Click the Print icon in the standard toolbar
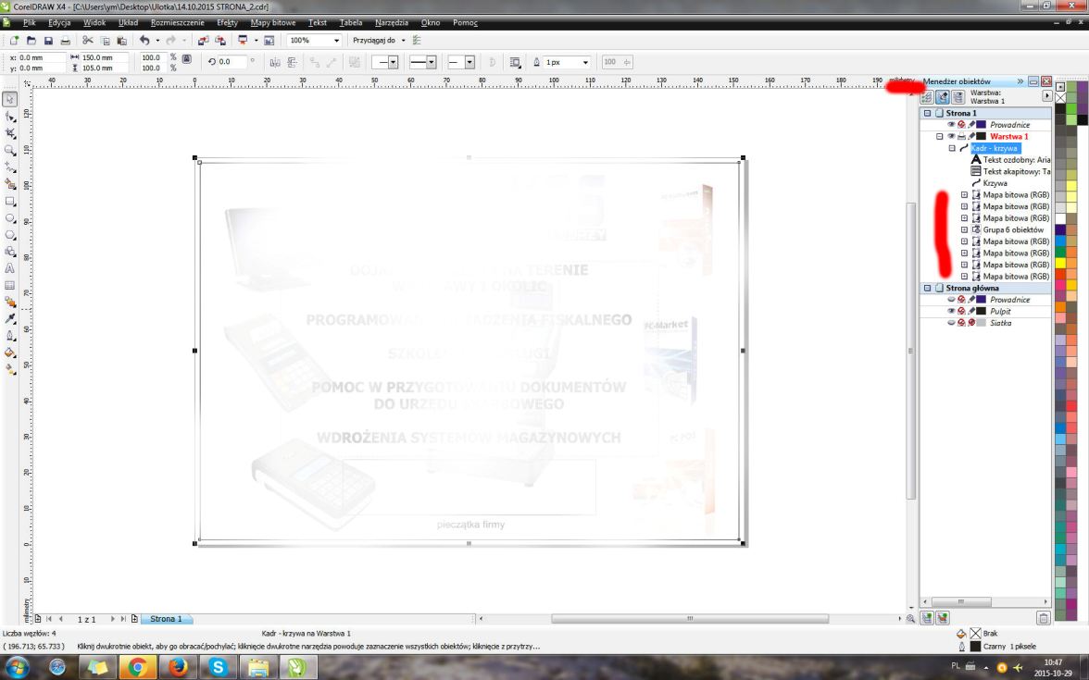 [65, 41]
